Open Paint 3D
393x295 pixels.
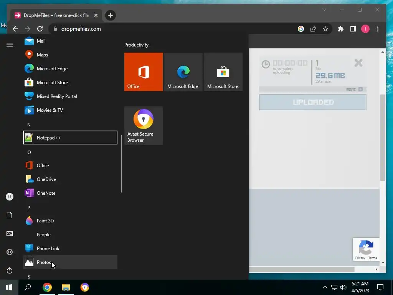click(70, 220)
